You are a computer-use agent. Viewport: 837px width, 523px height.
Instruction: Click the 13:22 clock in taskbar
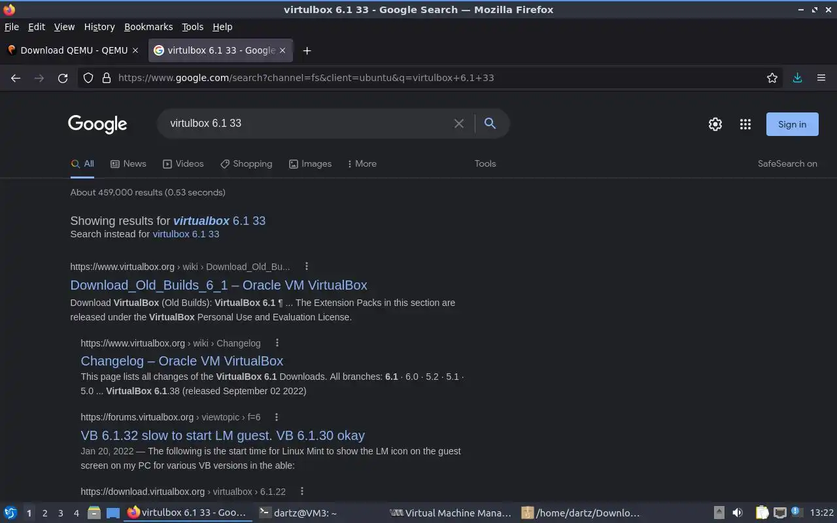(821, 513)
